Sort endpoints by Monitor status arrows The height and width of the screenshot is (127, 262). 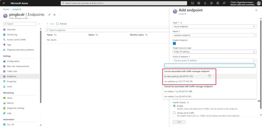pyautogui.click(x=146, y=35)
